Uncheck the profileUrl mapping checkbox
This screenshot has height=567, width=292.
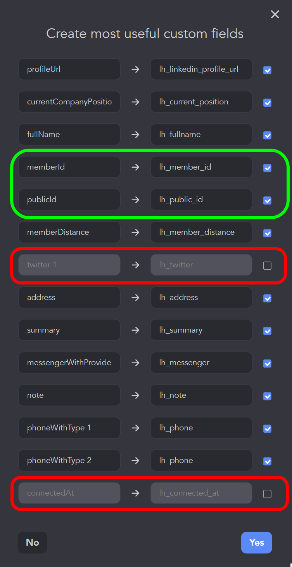[x=267, y=70]
